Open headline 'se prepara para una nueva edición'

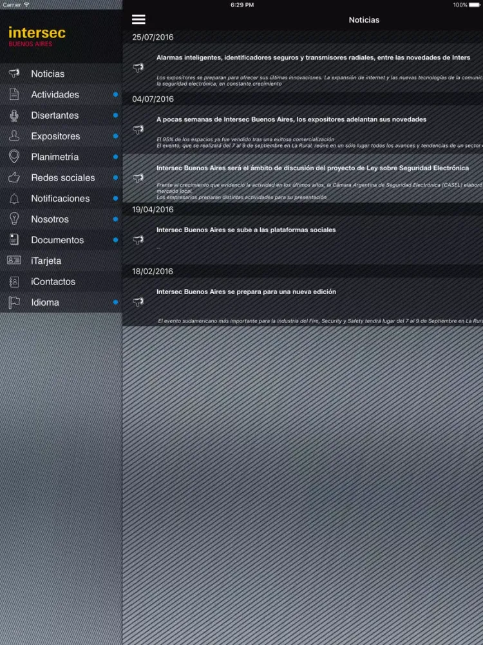click(x=246, y=292)
